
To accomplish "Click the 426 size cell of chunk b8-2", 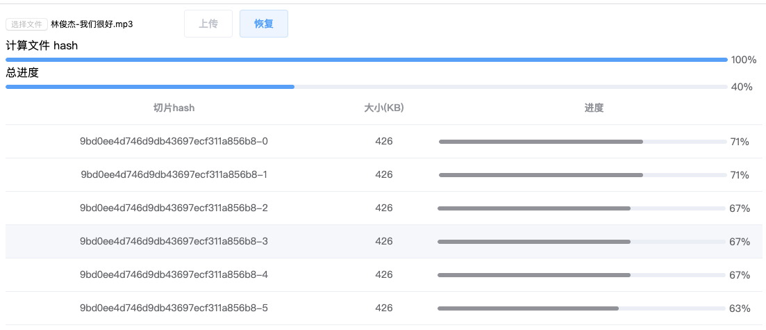I will 384,208.
